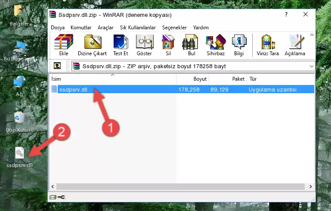Click the zip archive icon in address bar
Image resolution: width=331 pixels, height=211 pixels.
76,66
